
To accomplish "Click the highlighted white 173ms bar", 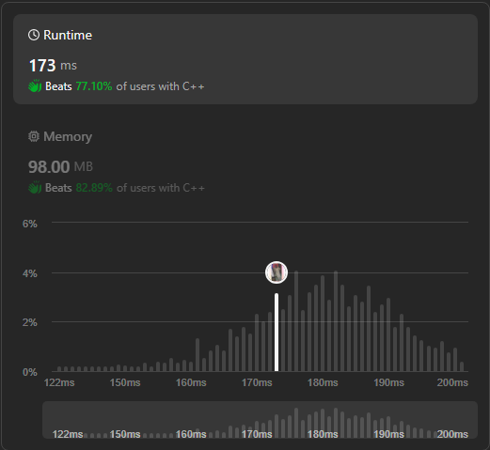I will (277, 333).
